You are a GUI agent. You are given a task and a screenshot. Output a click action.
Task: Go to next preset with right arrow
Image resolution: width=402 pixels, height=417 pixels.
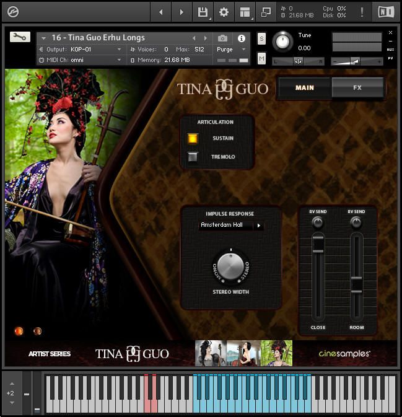pyautogui.click(x=181, y=12)
